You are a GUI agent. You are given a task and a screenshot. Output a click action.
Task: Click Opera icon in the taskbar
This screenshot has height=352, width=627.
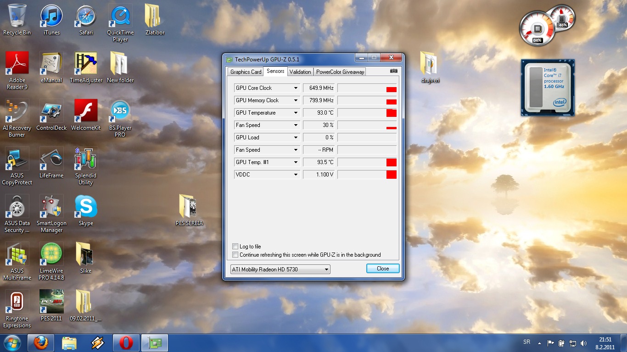tap(126, 343)
